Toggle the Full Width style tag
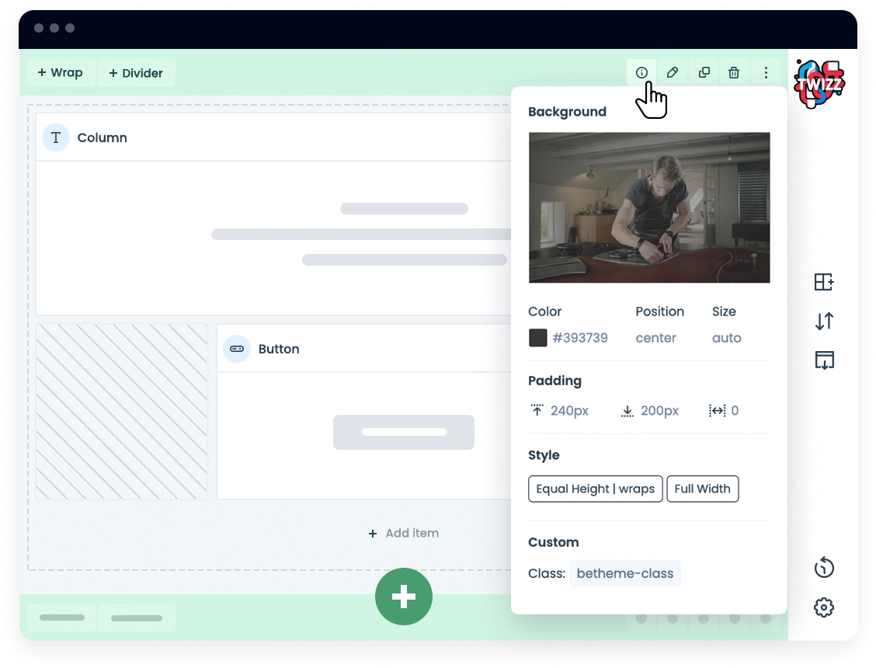Viewport: 876px width, 668px height. pyautogui.click(x=702, y=489)
